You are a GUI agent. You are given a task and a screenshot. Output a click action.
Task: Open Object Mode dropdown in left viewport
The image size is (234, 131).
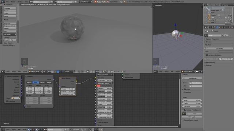click(35, 72)
